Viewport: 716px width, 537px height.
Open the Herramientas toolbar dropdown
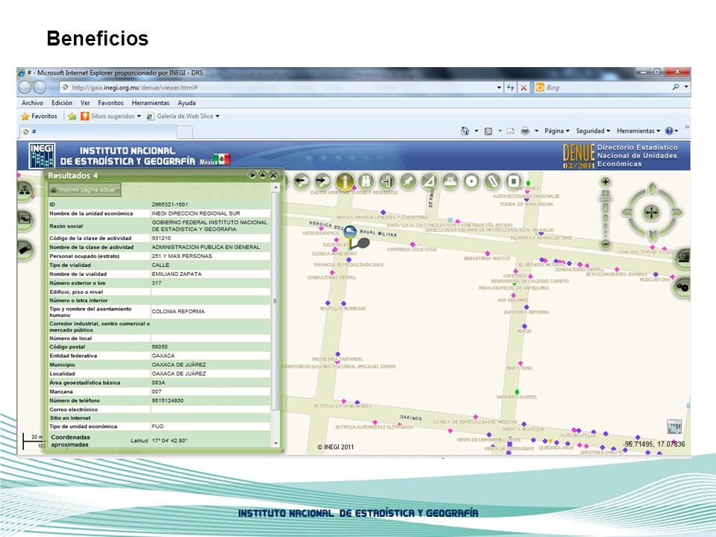638,131
